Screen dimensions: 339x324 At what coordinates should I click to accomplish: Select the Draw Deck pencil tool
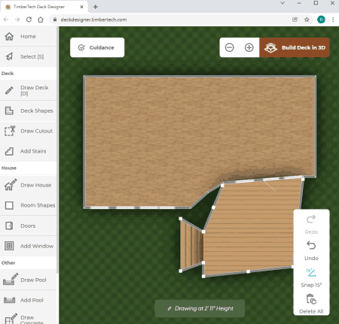(28, 90)
